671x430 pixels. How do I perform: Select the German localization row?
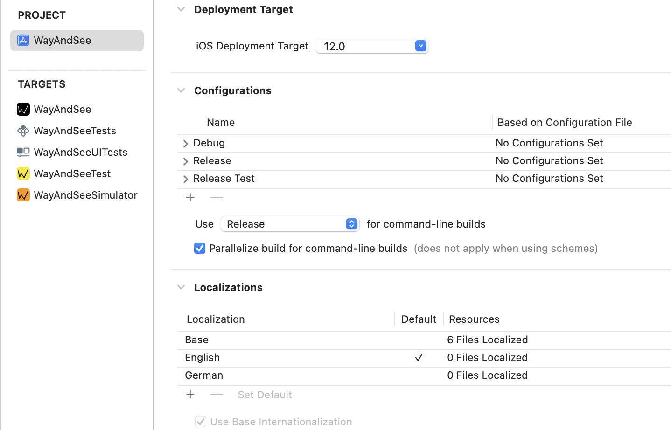pos(204,375)
